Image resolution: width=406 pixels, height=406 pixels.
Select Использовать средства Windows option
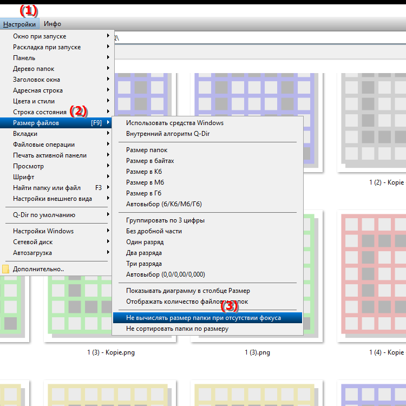point(174,123)
